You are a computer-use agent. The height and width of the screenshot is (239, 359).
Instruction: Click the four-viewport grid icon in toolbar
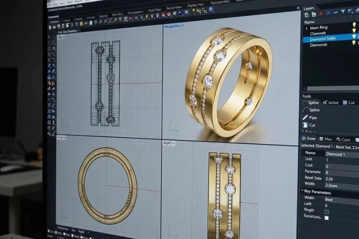pyautogui.click(x=125, y=19)
